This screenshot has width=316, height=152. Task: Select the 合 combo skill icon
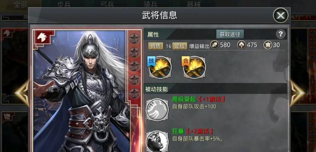194,67
